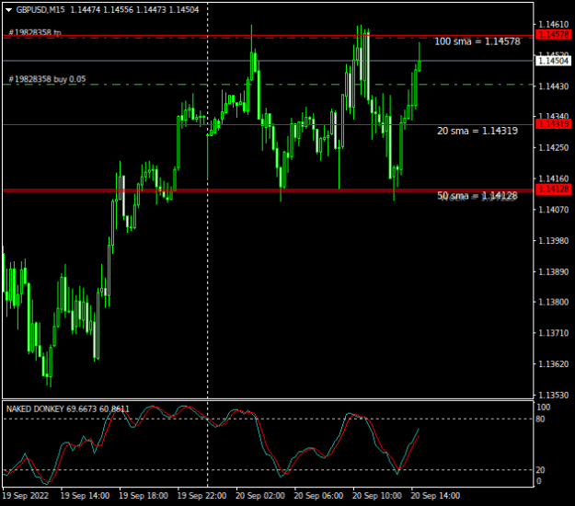Viewport: 575px width, 506px height.
Task: Click the 1.13710 price scale value
Action: tap(553, 333)
